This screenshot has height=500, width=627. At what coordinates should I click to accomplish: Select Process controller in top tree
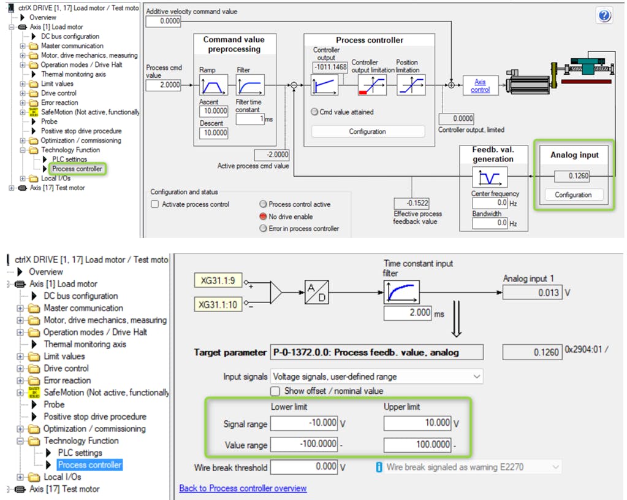pyautogui.click(x=77, y=169)
